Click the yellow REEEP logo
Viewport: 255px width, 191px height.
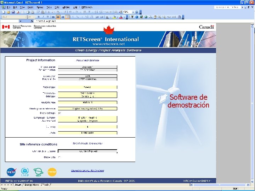(x=52, y=172)
